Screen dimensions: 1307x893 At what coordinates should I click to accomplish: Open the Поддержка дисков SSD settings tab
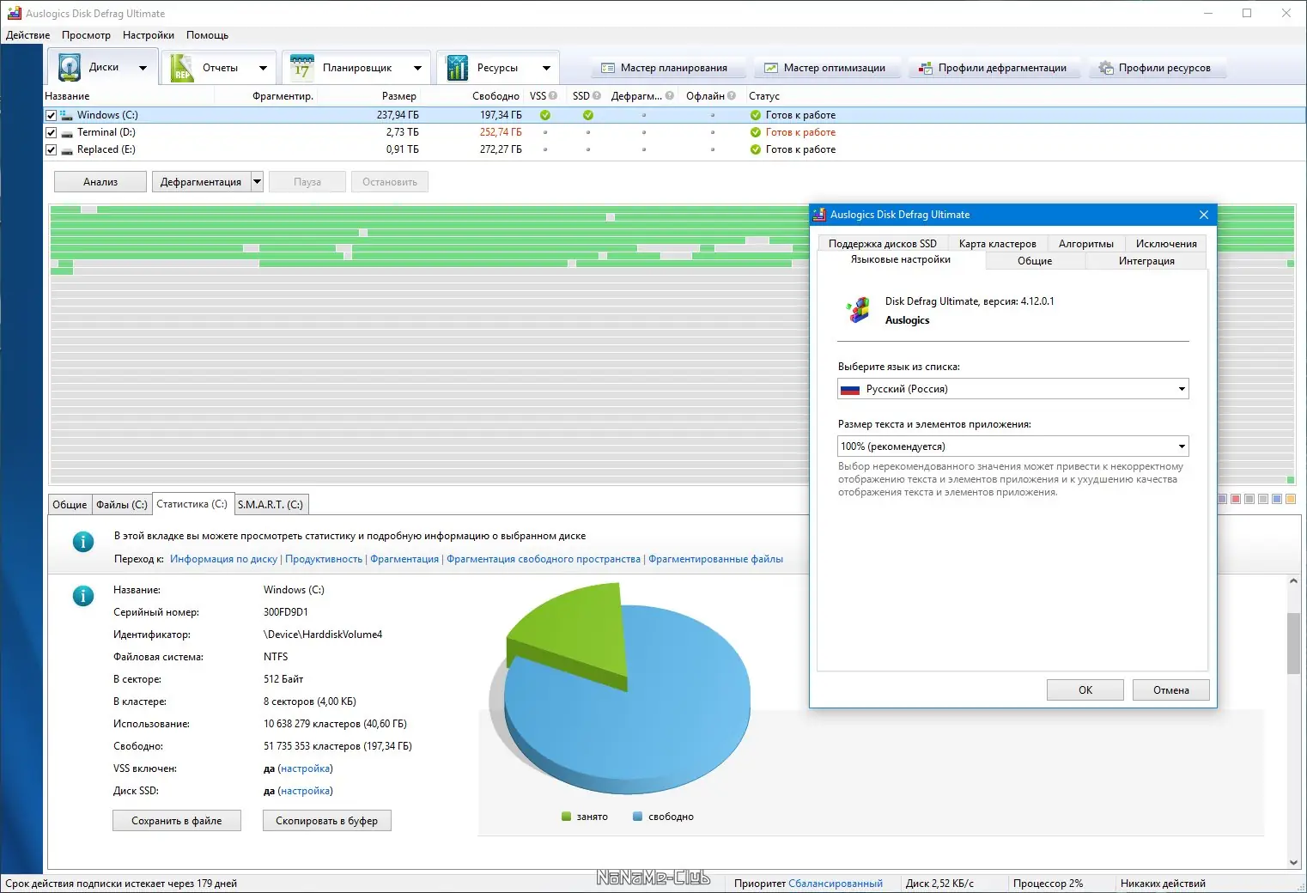[x=883, y=244]
